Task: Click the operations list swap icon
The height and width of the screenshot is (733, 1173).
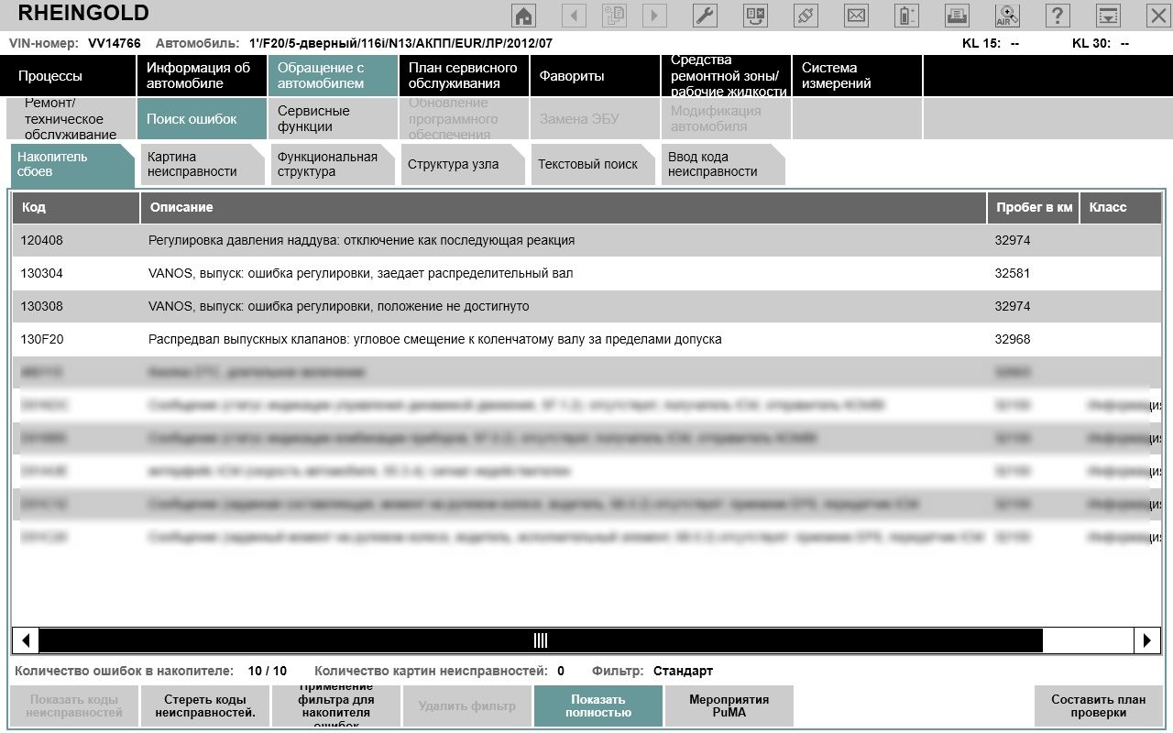Action: pyautogui.click(x=755, y=16)
